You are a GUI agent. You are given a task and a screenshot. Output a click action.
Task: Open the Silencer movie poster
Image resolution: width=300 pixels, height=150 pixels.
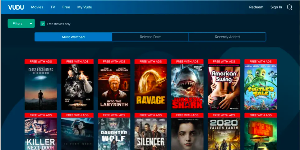(x=150, y=134)
